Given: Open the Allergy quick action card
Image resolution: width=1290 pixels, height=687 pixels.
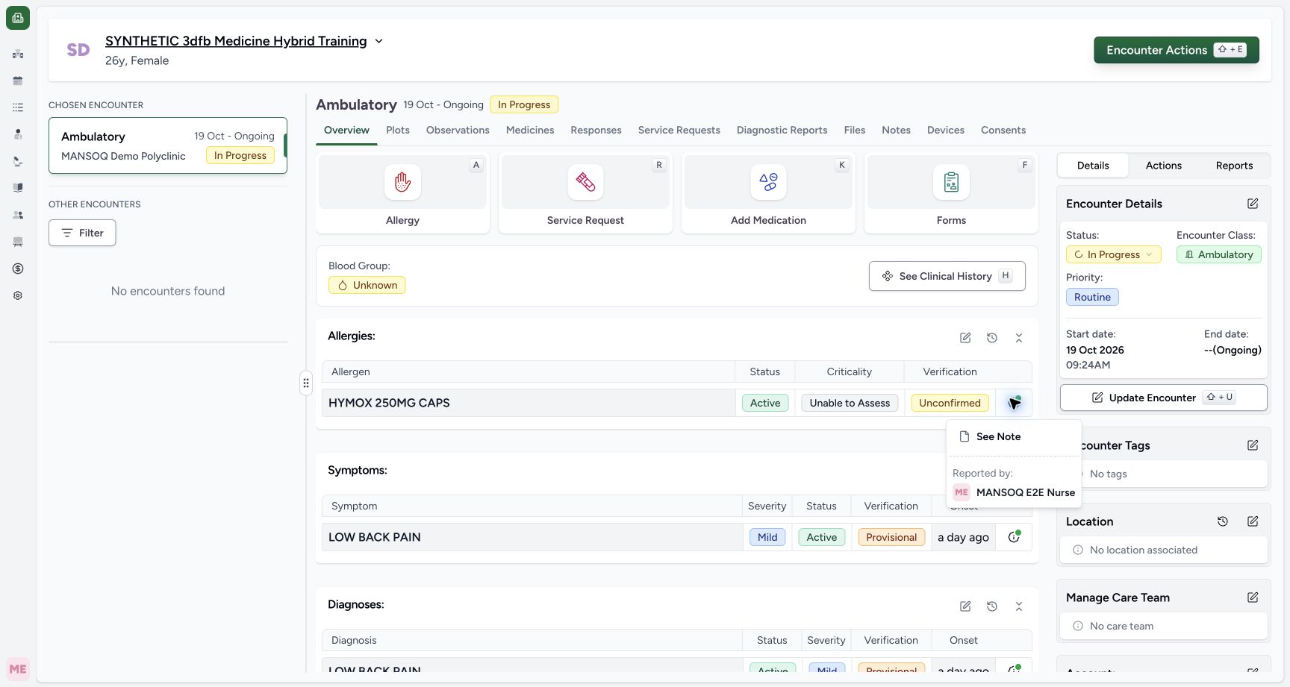Looking at the screenshot, I should (402, 192).
